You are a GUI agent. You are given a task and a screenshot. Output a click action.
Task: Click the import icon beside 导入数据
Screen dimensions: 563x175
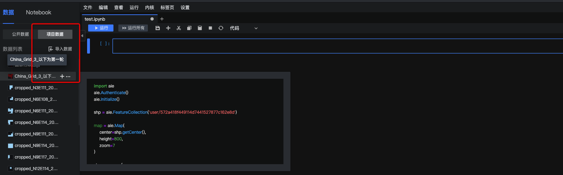51,49
